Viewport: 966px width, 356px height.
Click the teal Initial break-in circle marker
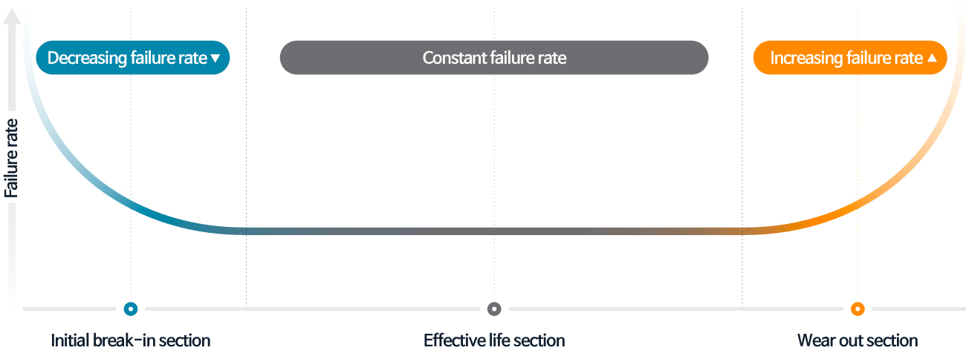pyautogui.click(x=131, y=309)
